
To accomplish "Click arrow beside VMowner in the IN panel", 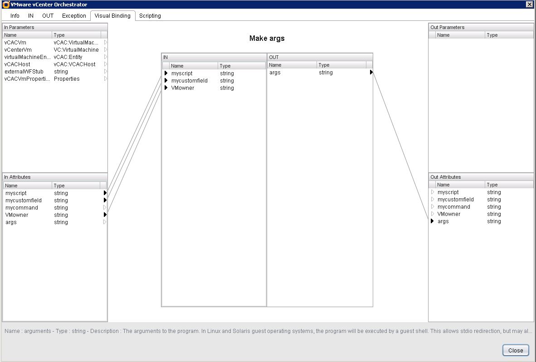I will pos(166,88).
